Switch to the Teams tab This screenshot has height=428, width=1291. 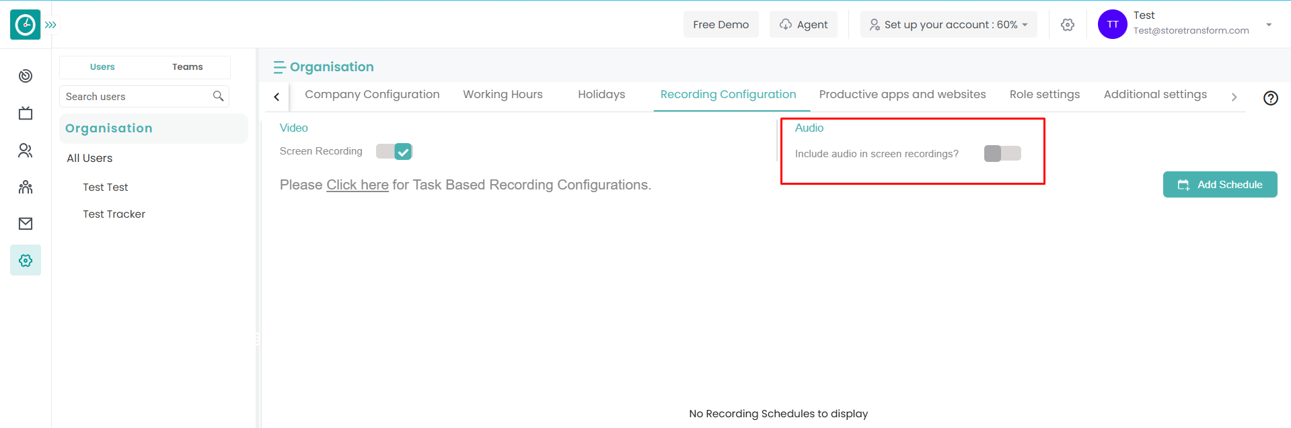tap(188, 67)
